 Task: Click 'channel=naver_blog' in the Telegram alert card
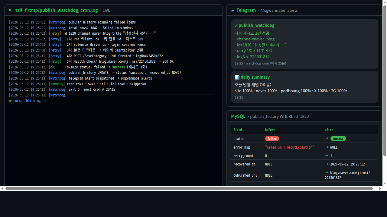pyautogui.click(x=255, y=39)
